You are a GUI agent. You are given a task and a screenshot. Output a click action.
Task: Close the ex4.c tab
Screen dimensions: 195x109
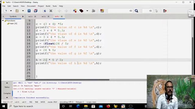(62, 16)
